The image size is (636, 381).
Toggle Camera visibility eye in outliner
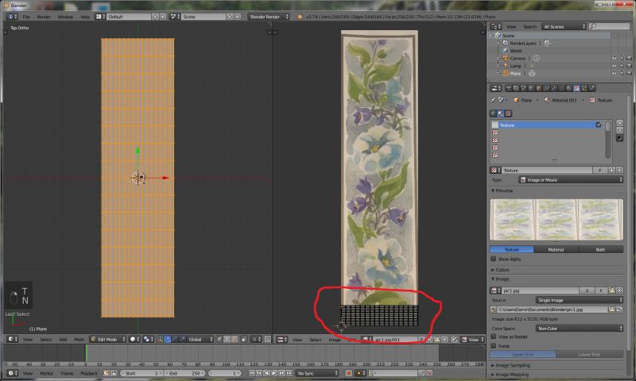(614, 58)
